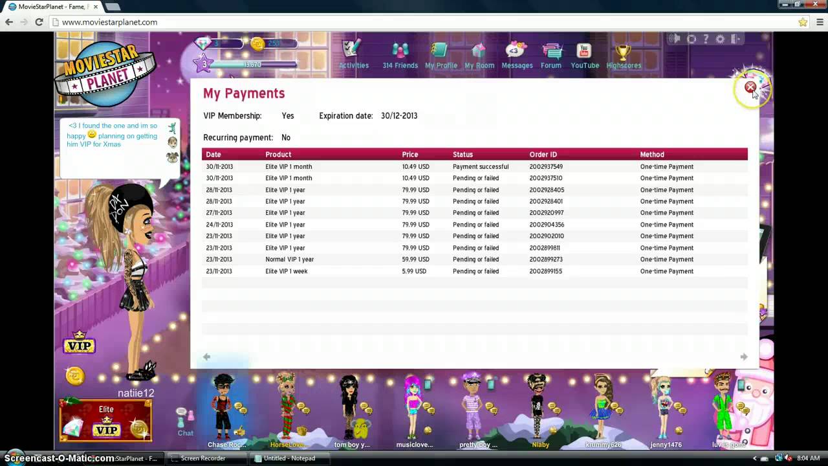Open the Elite VIP purchase banner
The height and width of the screenshot is (466, 828).
[x=105, y=421]
